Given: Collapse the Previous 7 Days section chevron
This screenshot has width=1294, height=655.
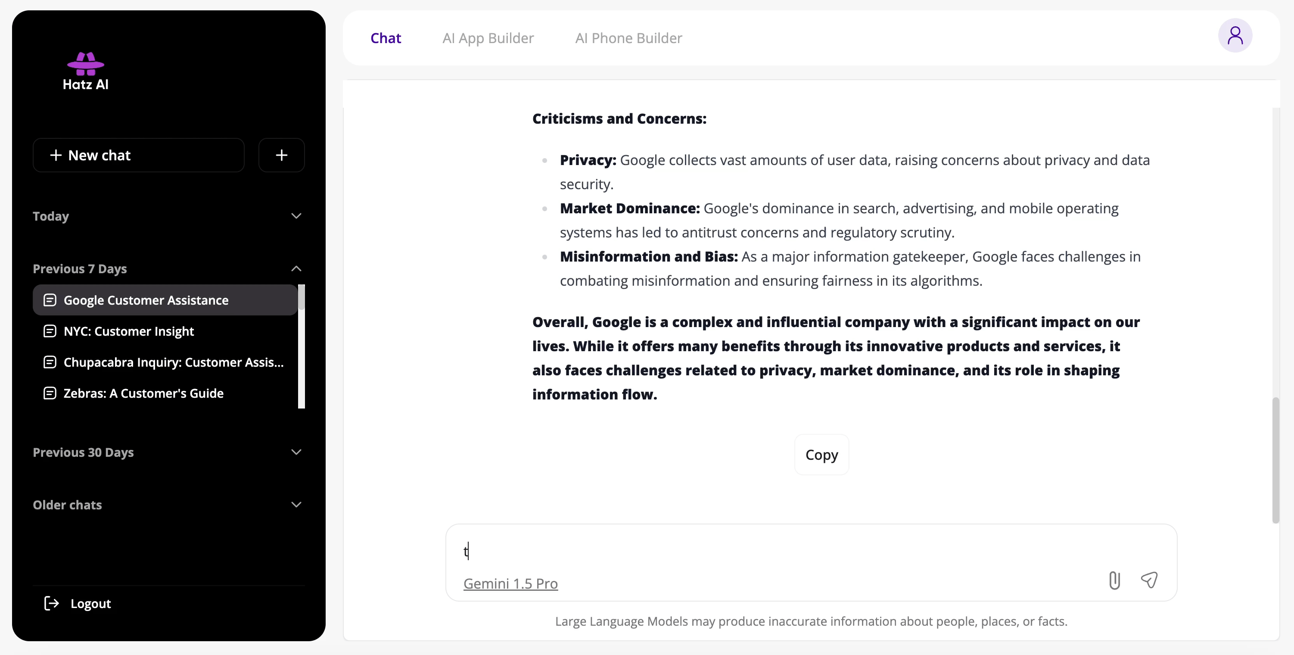Looking at the screenshot, I should click(x=296, y=268).
